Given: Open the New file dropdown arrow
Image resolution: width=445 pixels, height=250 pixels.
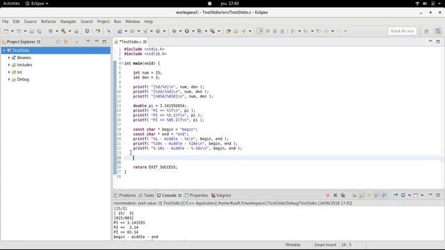Looking at the screenshot, I should pyautogui.click(x=13, y=31).
